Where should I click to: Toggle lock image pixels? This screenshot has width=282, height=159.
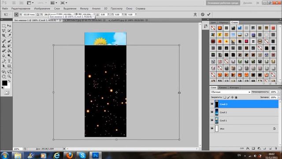(x=229, y=97)
